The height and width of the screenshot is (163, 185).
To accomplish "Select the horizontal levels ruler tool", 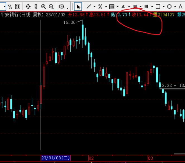I will [x=135, y=6].
